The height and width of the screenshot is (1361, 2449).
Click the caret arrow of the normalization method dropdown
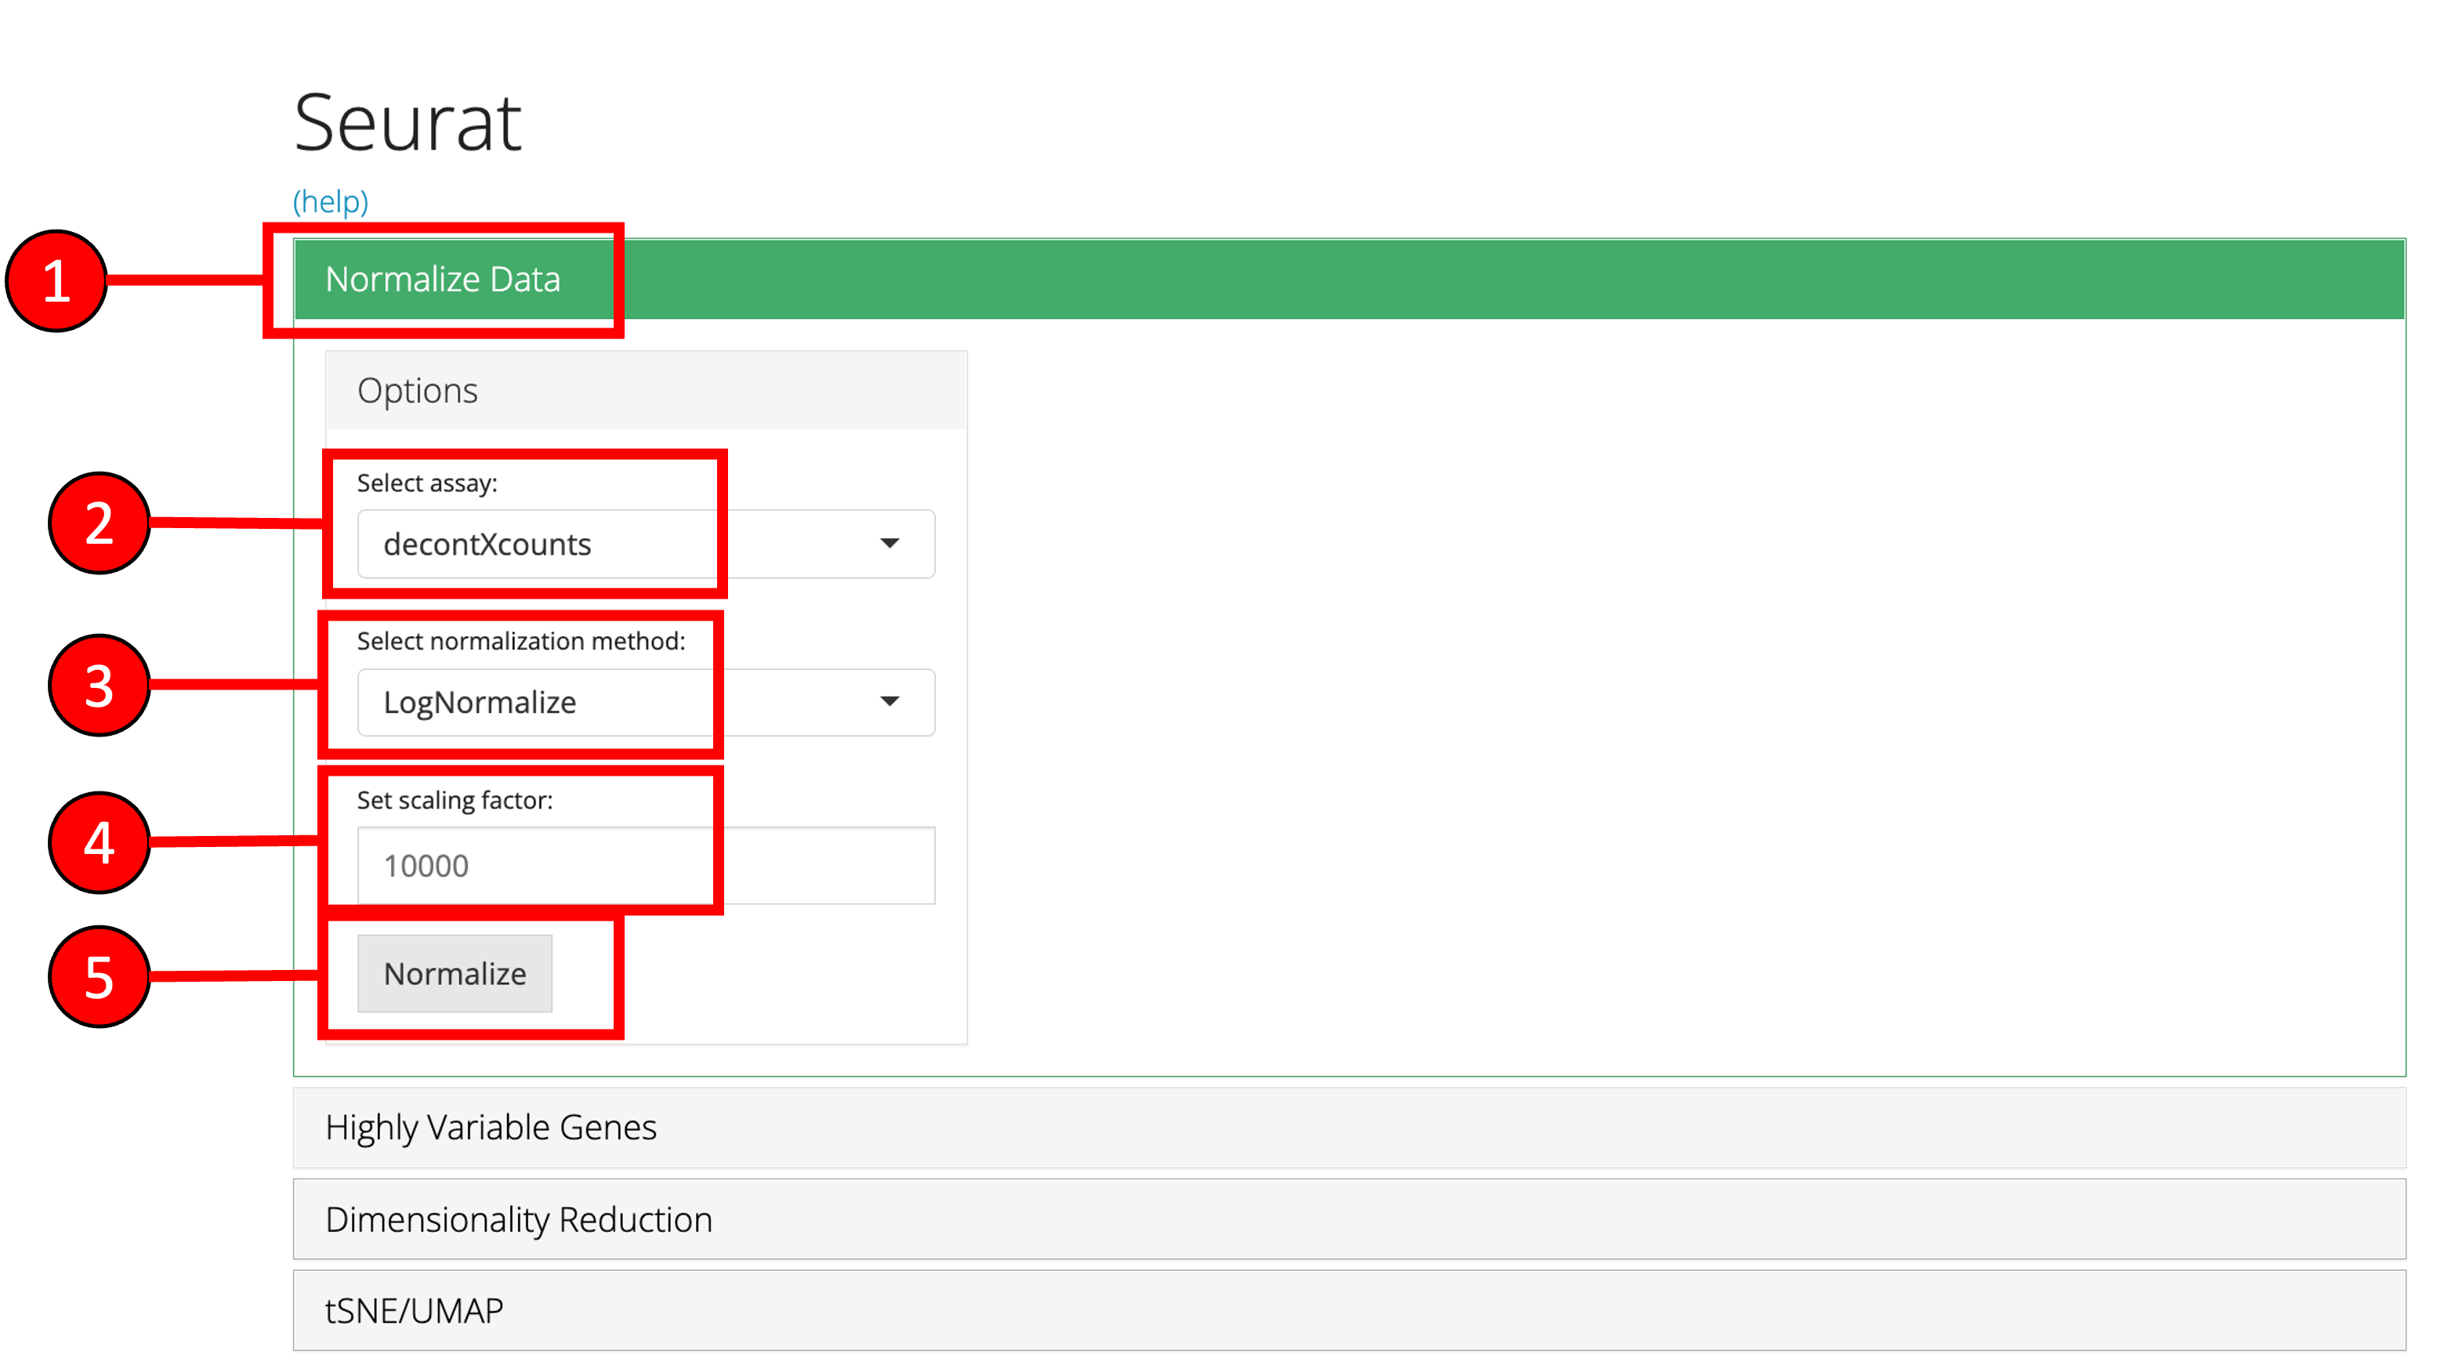click(x=889, y=702)
